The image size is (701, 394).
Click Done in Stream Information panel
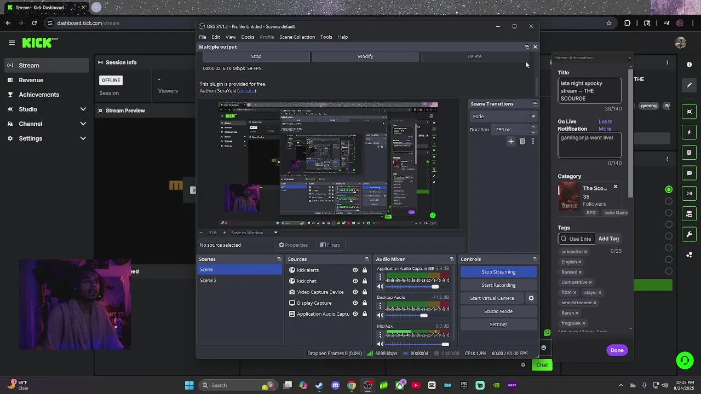[x=617, y=350]
